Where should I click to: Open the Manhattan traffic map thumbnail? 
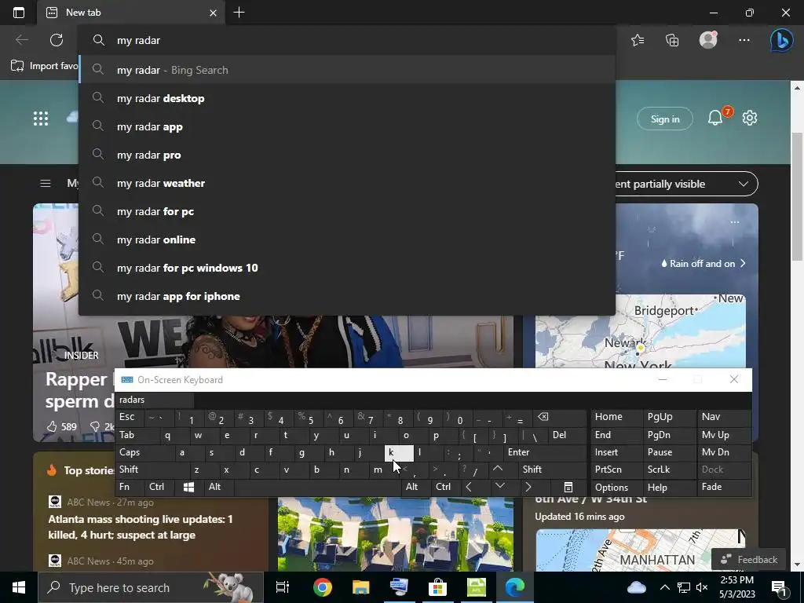[641, 550]
